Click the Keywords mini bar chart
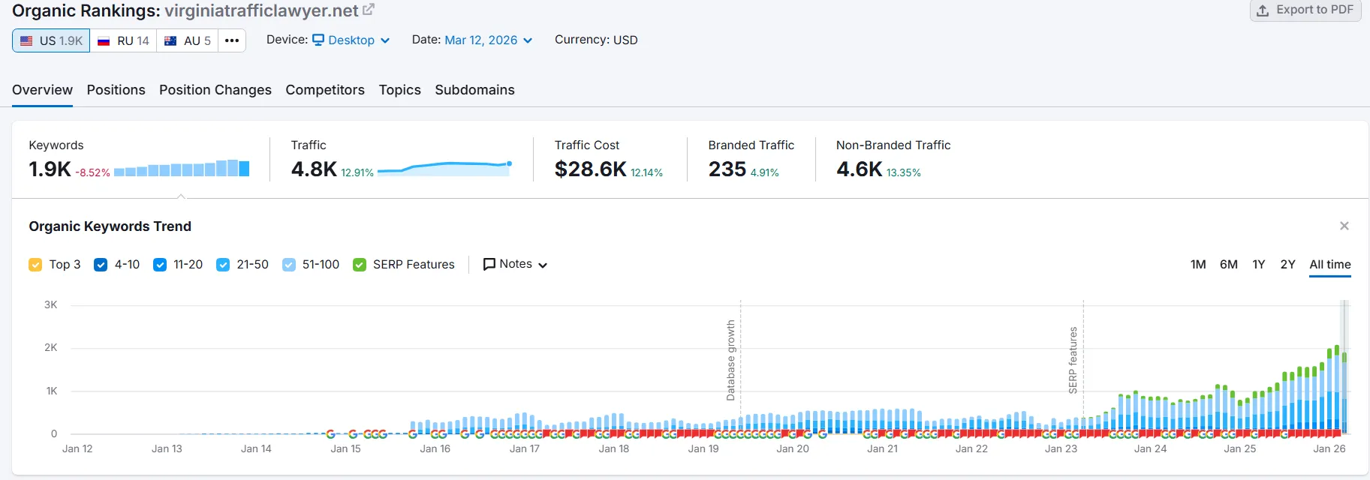Image resolution: width=1370 pixels, height=480 pixels. tap(182, 169)
